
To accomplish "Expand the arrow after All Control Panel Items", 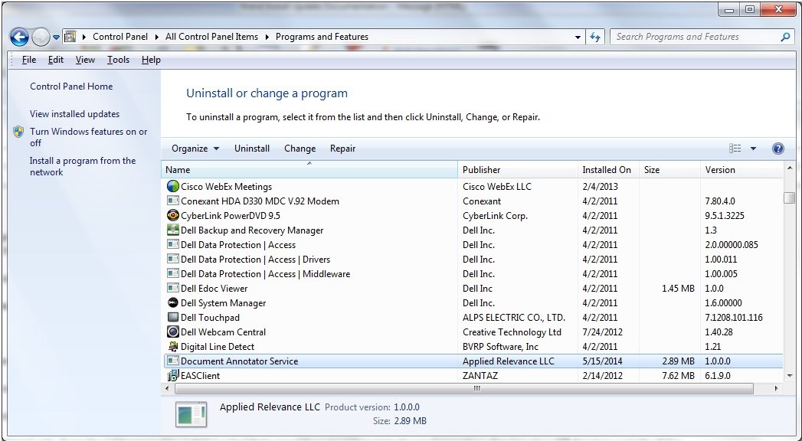I will [x=266, y=37].
